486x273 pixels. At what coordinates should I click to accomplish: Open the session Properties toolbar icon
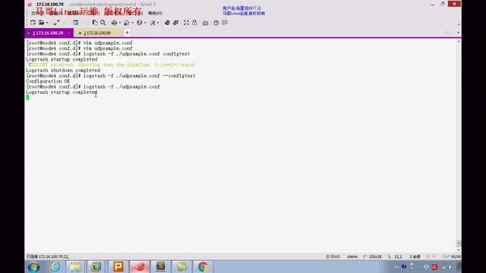click(75, 23)
